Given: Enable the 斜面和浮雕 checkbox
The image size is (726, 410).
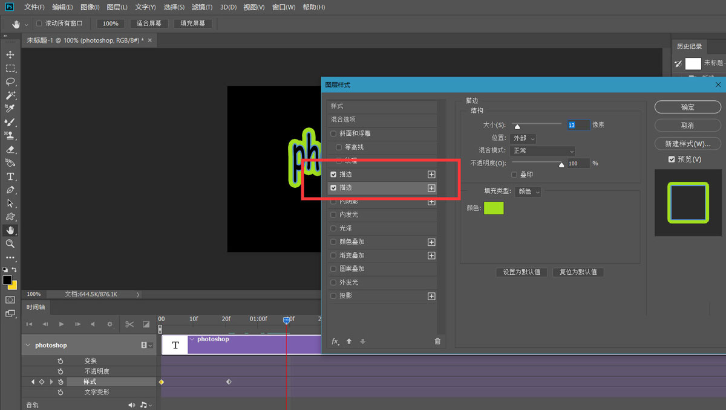Looking at the screenshot, I should tap(333, 133).
